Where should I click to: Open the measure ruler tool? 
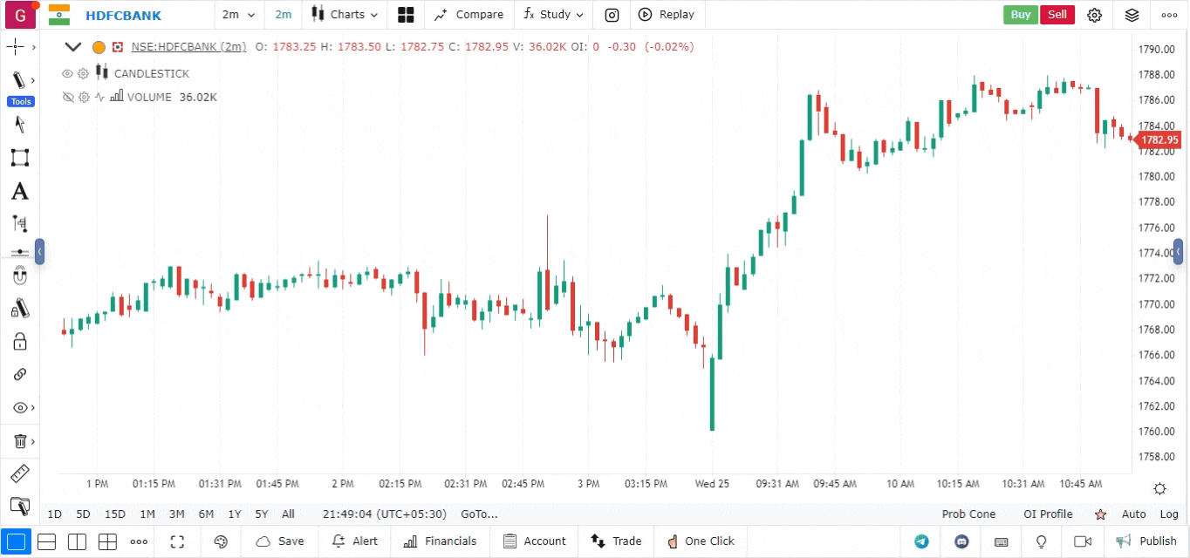tap(21, 473)
